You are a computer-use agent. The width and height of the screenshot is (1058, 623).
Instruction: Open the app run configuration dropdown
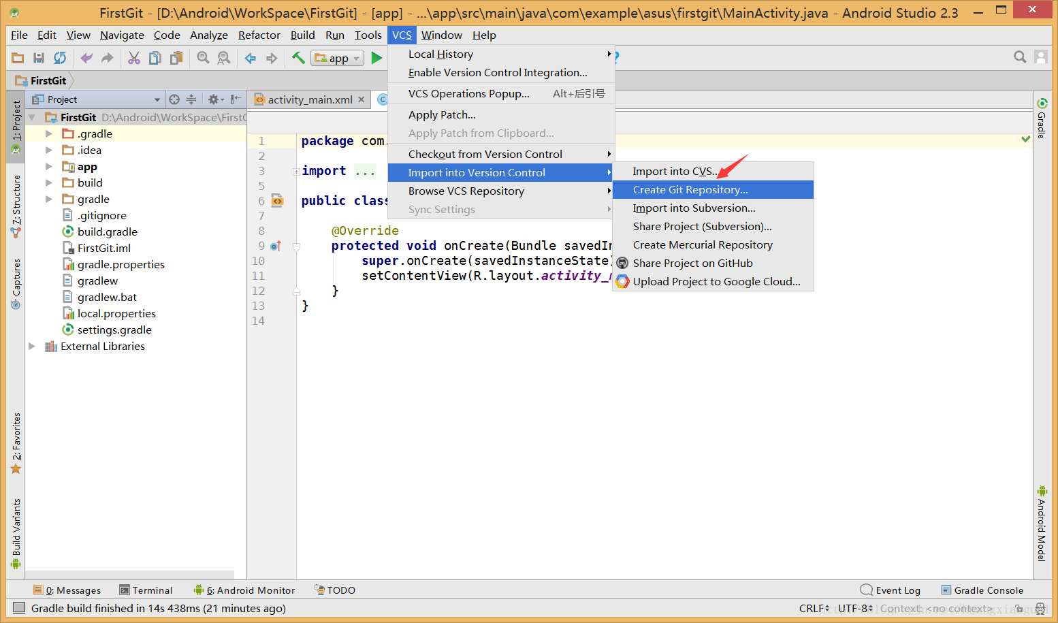click(x=338, y=58)
